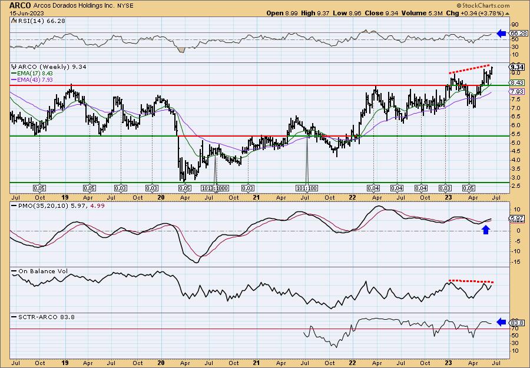Click the chart date 15-Jun-2023
The height and width of the screenshot is (368, 530).
pos(26,13)
